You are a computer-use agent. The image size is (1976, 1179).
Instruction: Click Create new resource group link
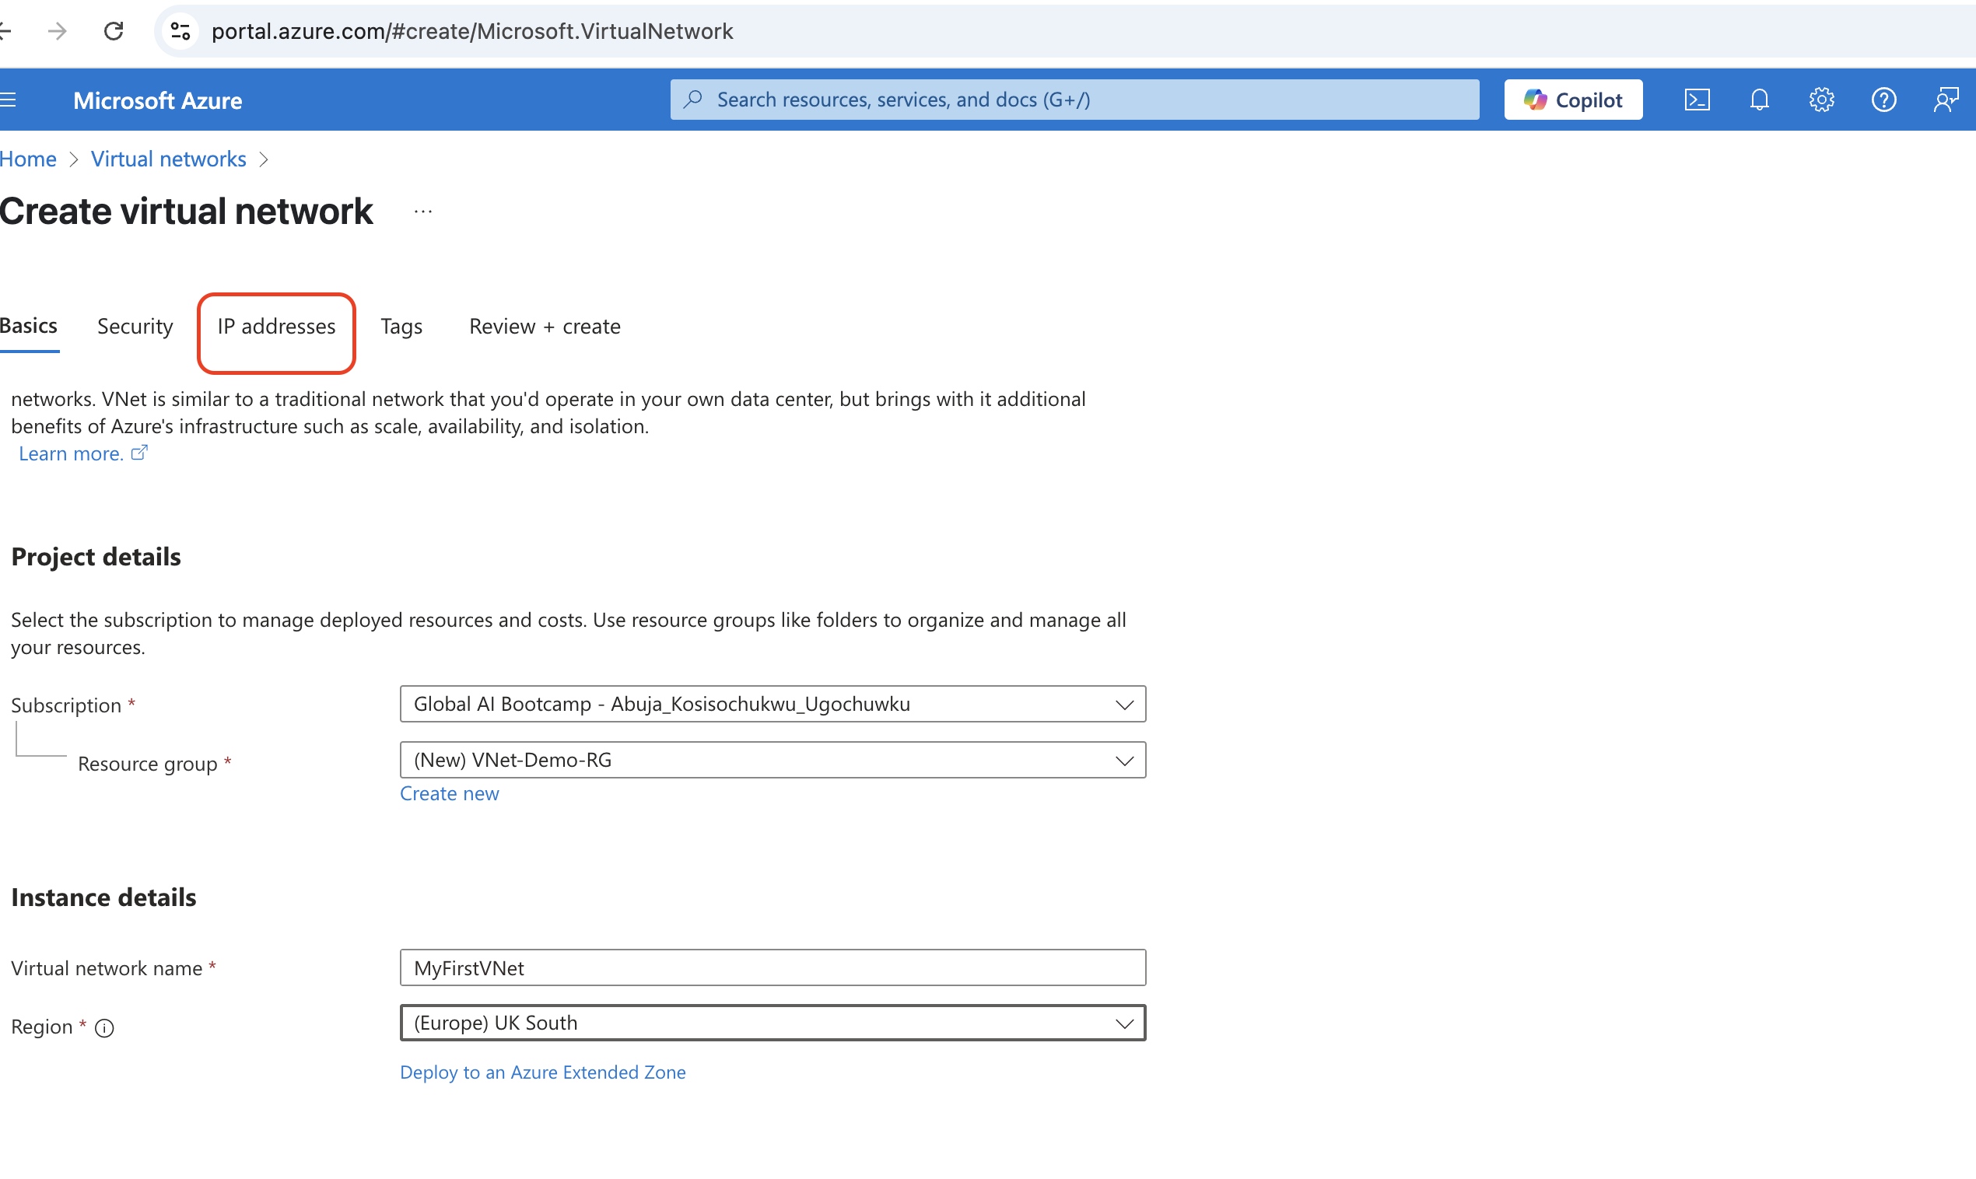449,793
